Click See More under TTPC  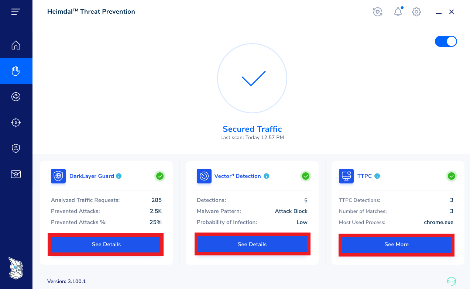pos(397,244)
